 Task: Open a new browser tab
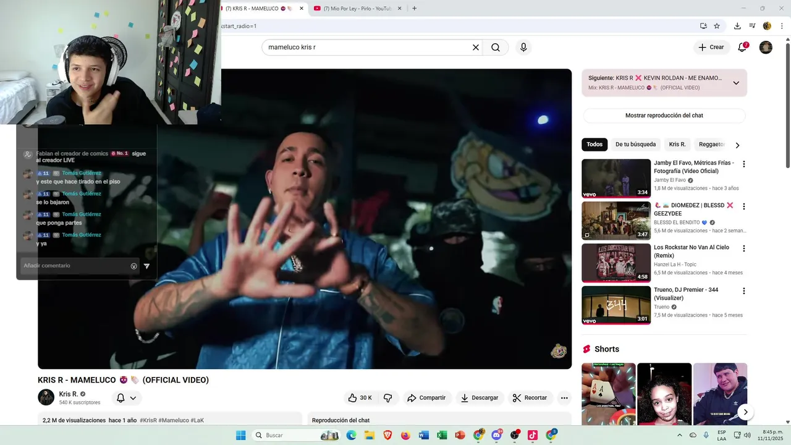click(414, 8)
